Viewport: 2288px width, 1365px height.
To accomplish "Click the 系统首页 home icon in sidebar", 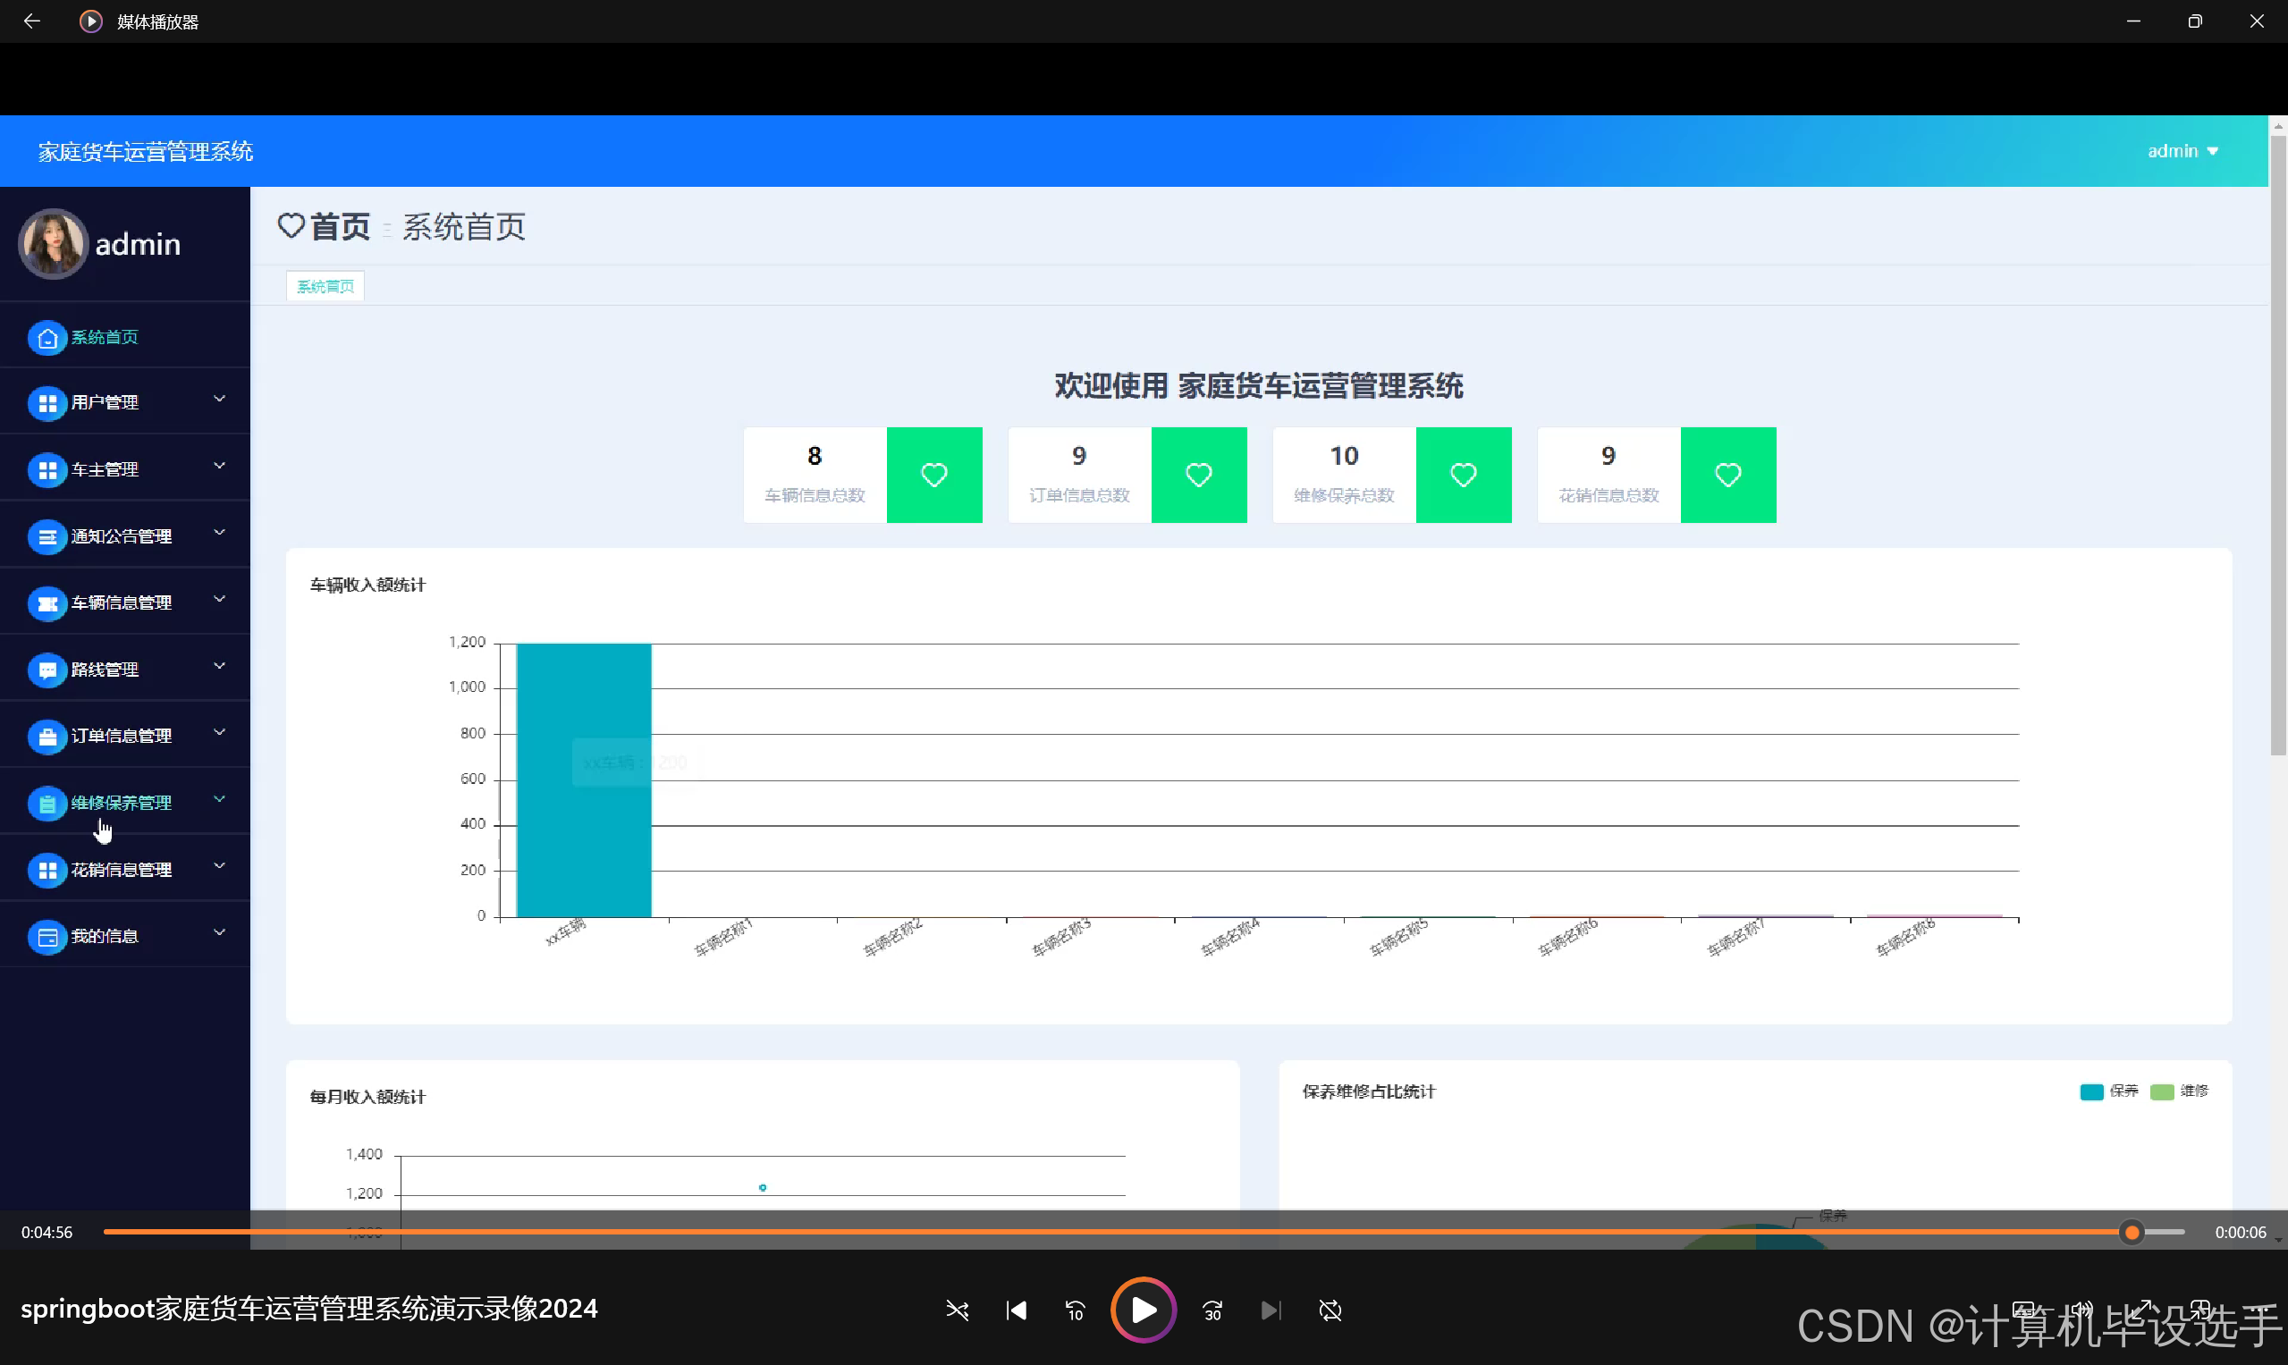I will (x=46, y=338).
